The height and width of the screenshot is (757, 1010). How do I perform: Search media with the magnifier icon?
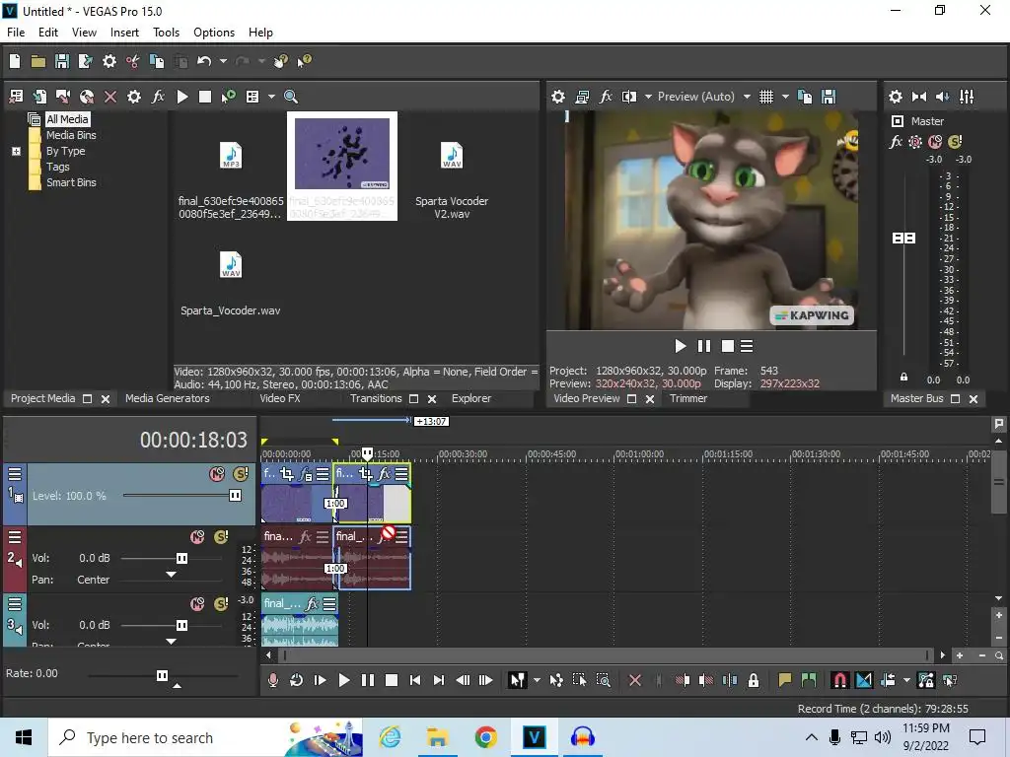(291, 97)
